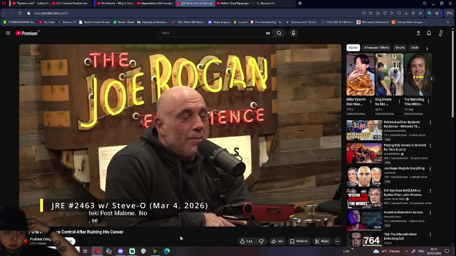Screen dimensions: 456x256
Task: Select the Kaikki filter chip
Action: pyautogui.click(x=353, y=48)
